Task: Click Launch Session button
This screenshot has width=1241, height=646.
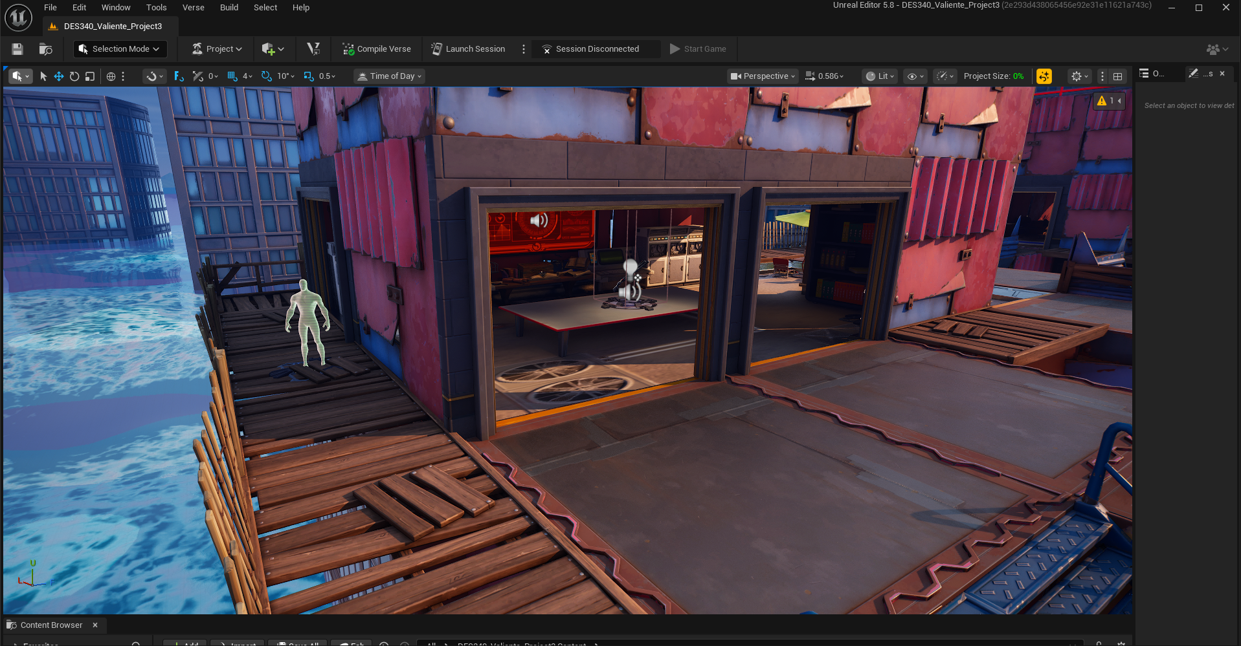Action: [x=468, y=49]
